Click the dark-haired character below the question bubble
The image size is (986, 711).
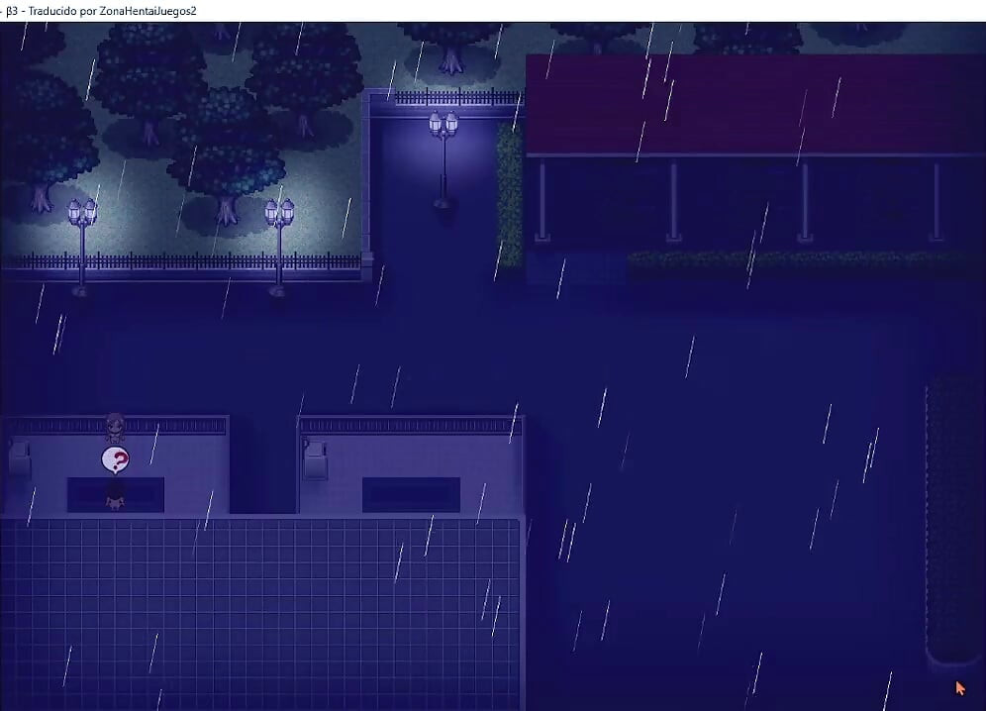point(115,494)
